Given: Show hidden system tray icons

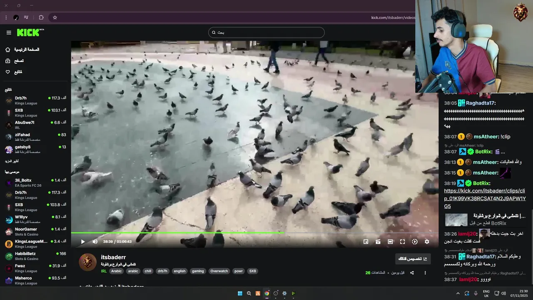Looking at the screenshot, I should tap(458, 293).
